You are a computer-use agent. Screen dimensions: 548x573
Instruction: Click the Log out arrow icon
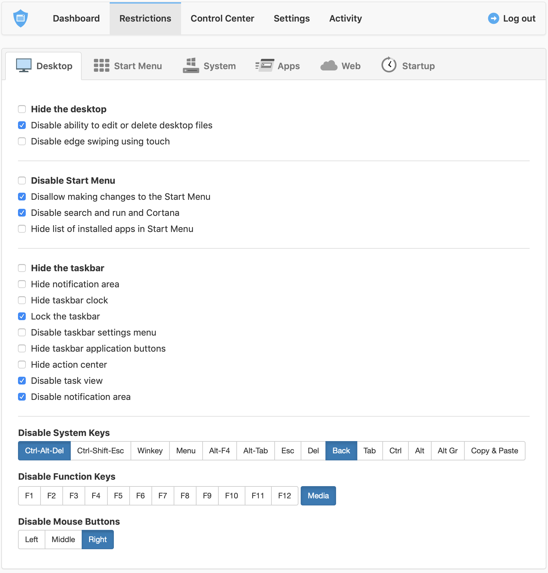click(493, 18)
